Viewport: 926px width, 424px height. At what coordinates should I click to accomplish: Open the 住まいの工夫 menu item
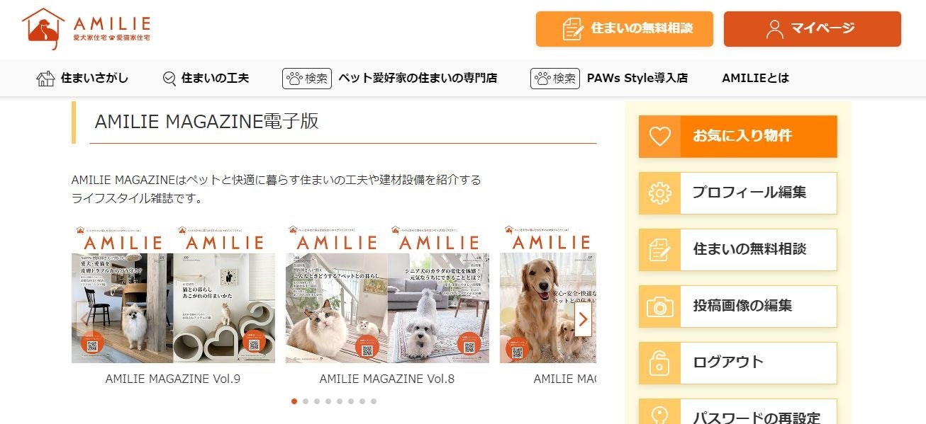[x=206, y=78]
